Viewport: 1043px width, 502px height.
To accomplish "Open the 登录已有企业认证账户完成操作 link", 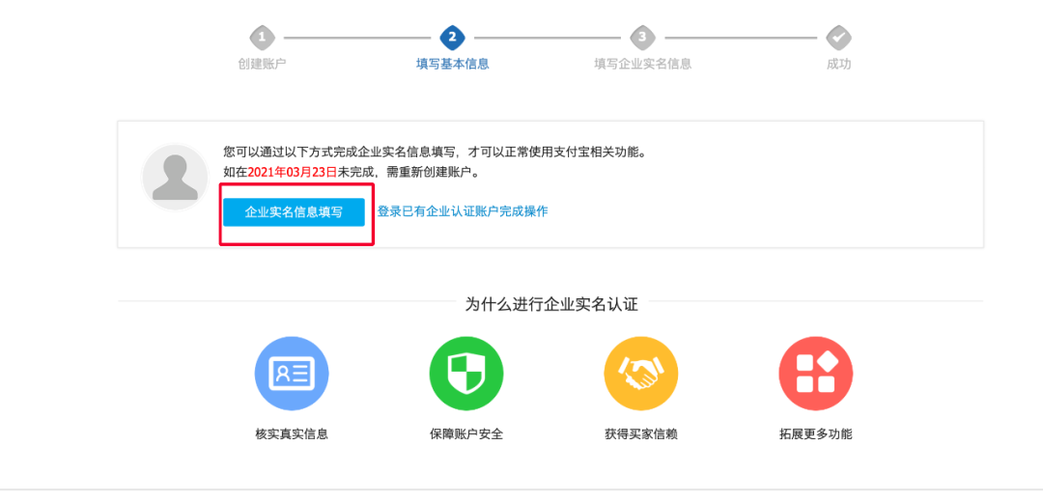I will (x=463, y=211).
